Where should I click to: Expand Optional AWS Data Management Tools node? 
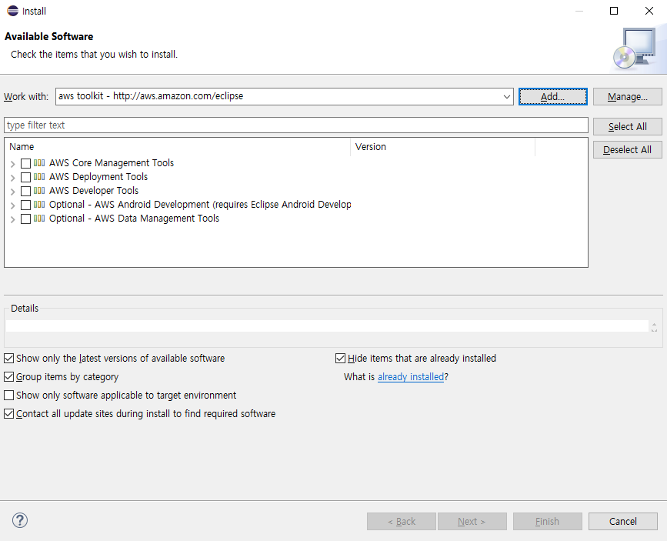13,219
